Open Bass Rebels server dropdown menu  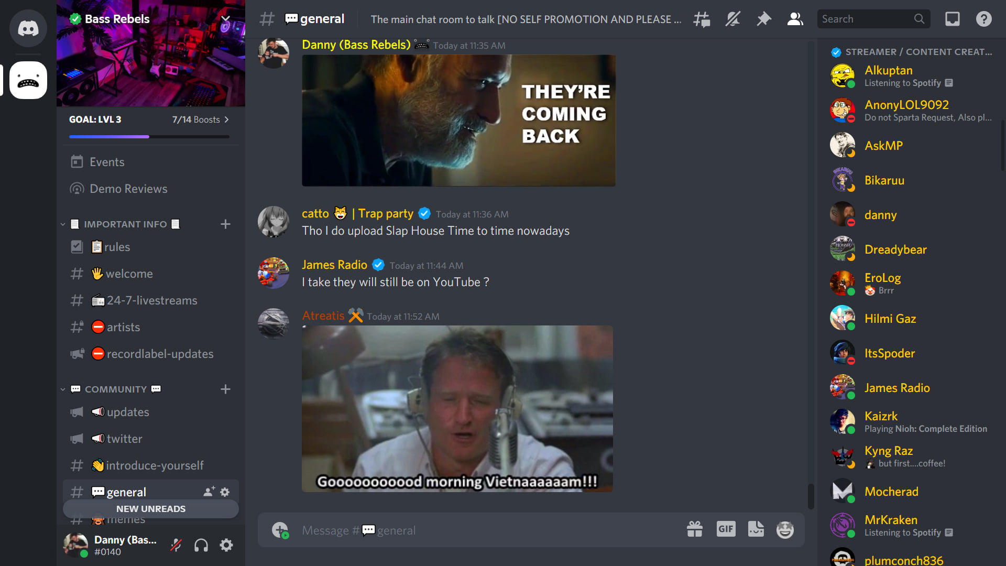[225, 19]
